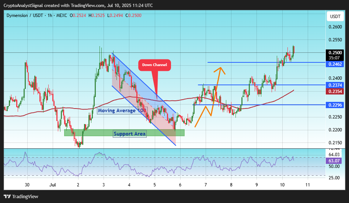Click the 0.2400 price axis label

coord(335,78)
